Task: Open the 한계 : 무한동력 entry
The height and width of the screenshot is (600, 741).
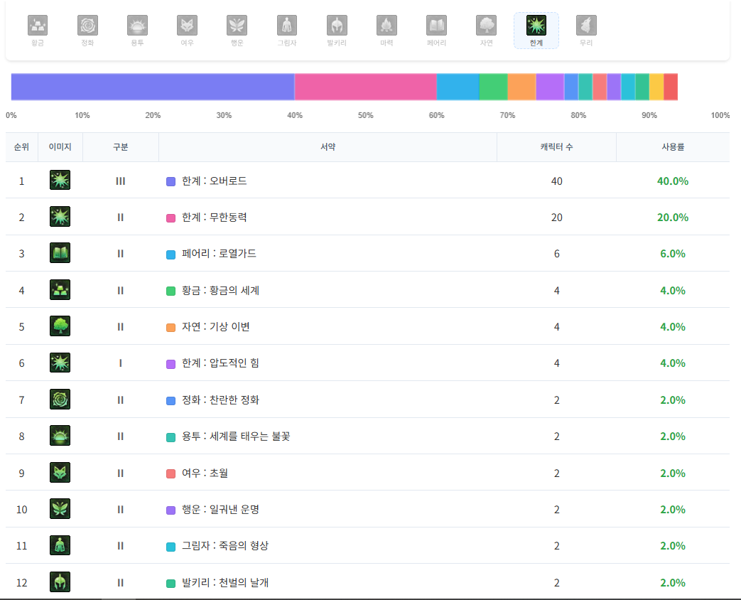Action: click(214, 218)
